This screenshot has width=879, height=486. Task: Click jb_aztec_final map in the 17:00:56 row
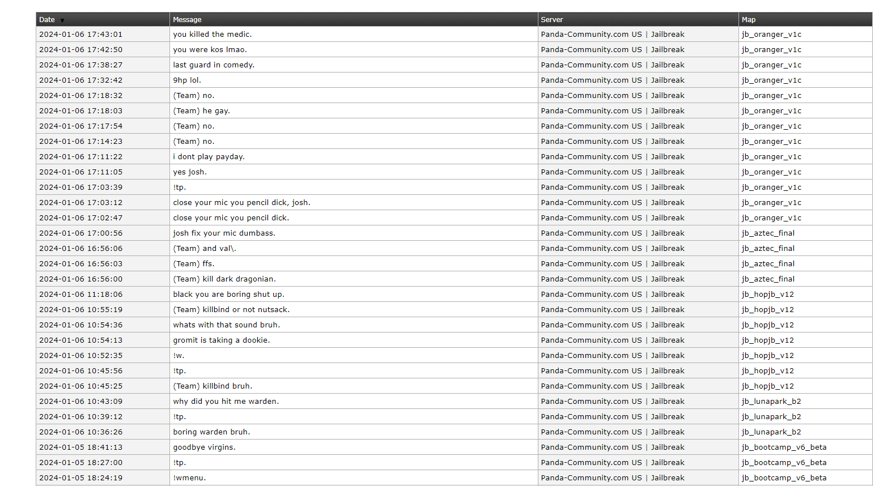[768, 233]
